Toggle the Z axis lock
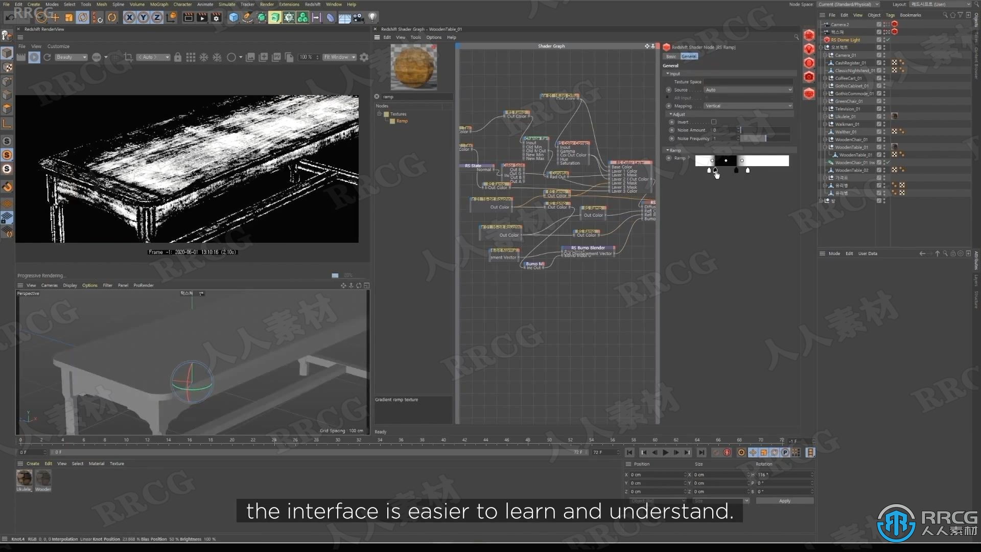The image size is (981, 552). [x=156, y=18]
